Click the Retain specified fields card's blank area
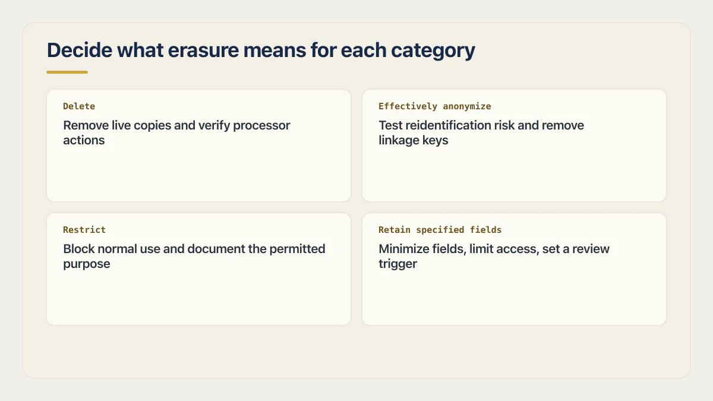713x401 pixels. (514, 298)
